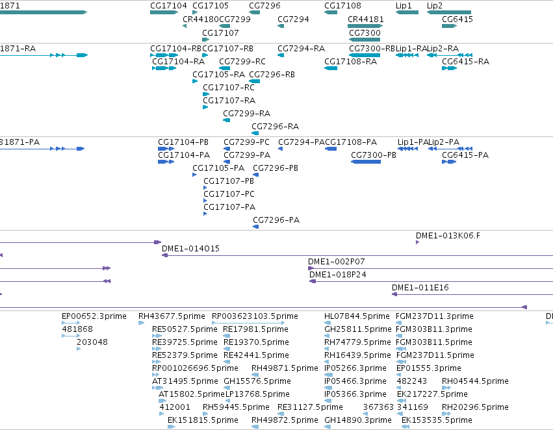Click the CG7300 gene arrow glyph below its label

(365, 40)
